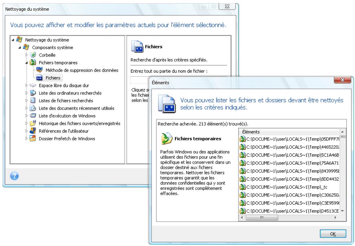The width and height of the screenshot is (355, 246).
Task: Click file icon of Temp\_tc row
Action: pos(242,187)
